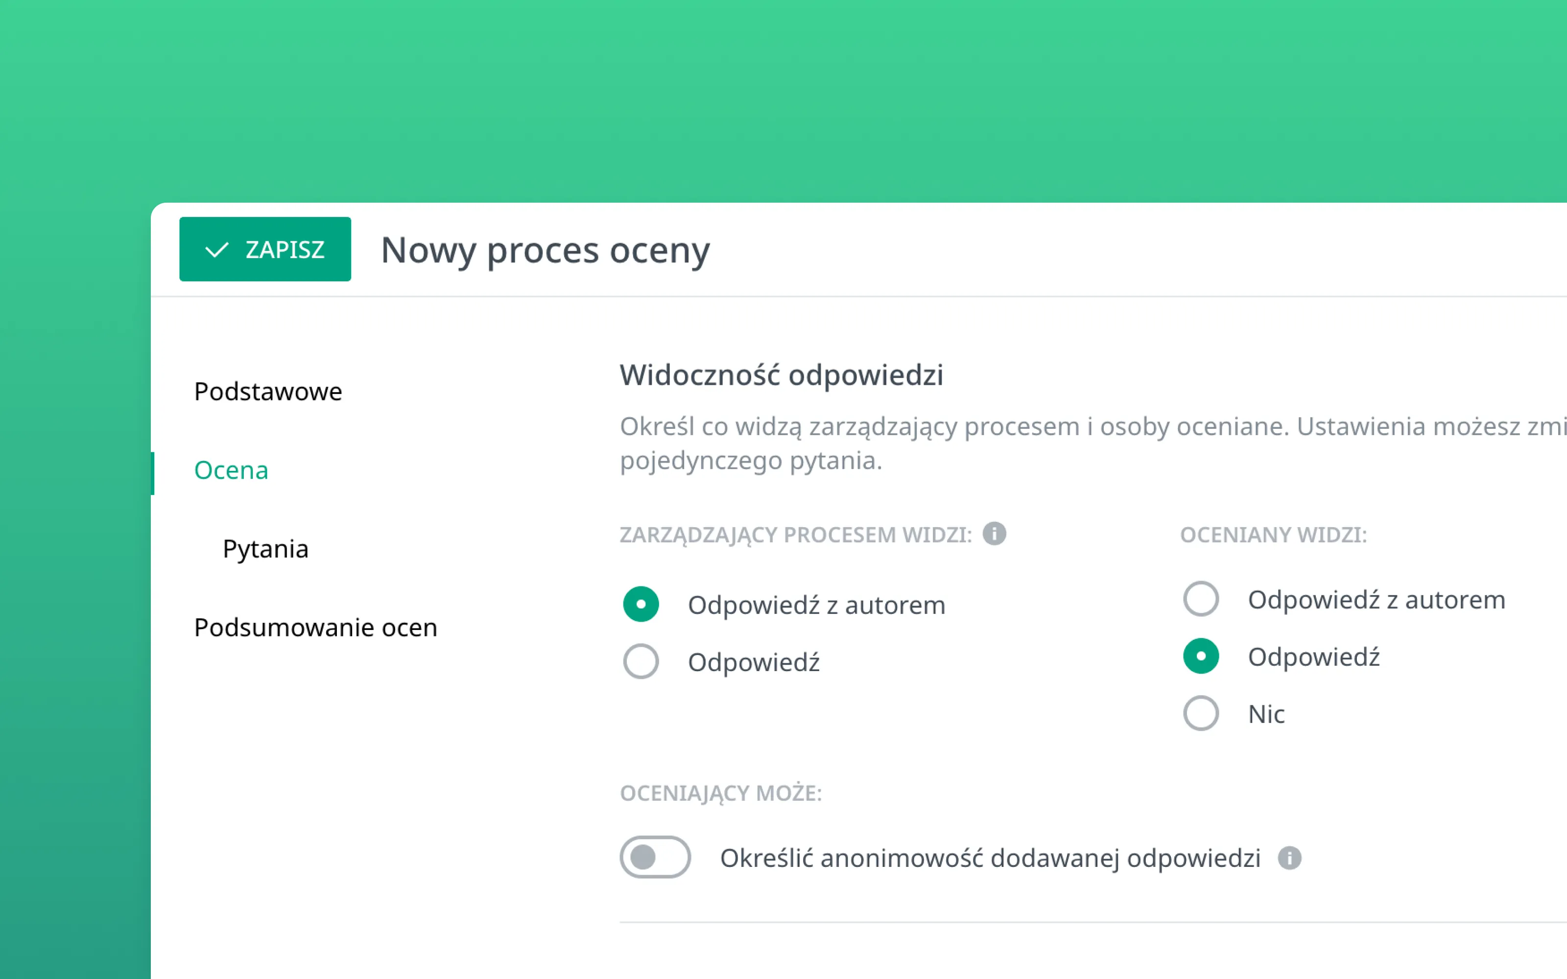Go to the Pytania sub-item
Image resolution: width=1567 pixels, height=979 pixels.
coord(265,549)
